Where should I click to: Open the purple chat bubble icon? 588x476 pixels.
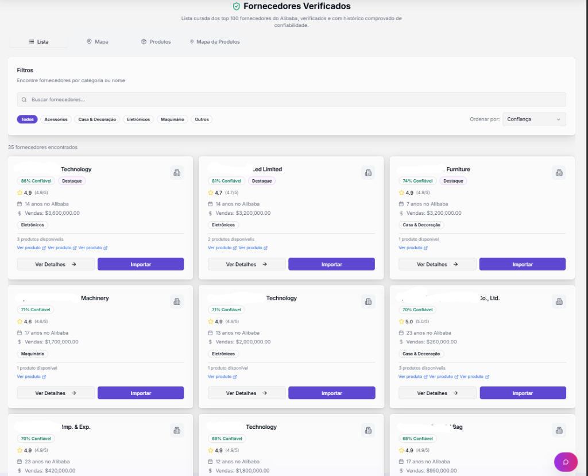pos(566,462)
